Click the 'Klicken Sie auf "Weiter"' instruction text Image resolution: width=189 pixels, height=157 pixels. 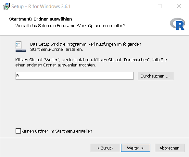click(x=91, y=62)
